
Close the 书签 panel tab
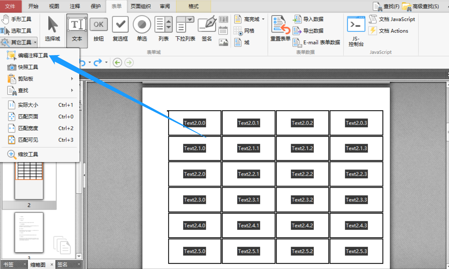pyautogui.click(x=25, y=264)
